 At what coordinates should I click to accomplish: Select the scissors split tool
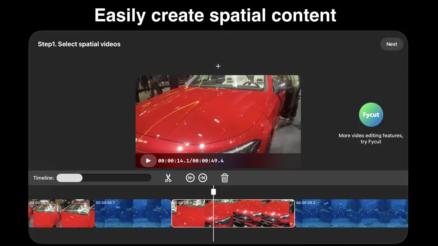168,178
